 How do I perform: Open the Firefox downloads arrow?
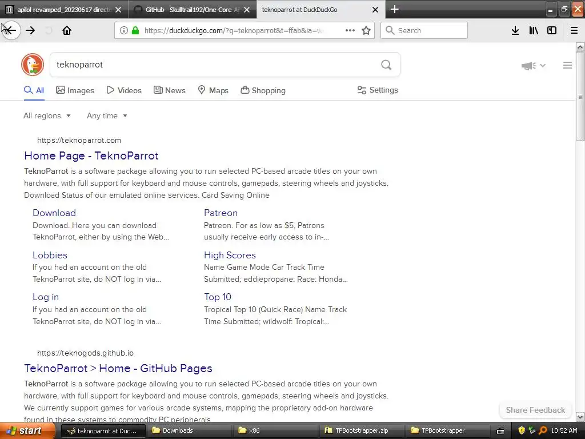[515, 30]
